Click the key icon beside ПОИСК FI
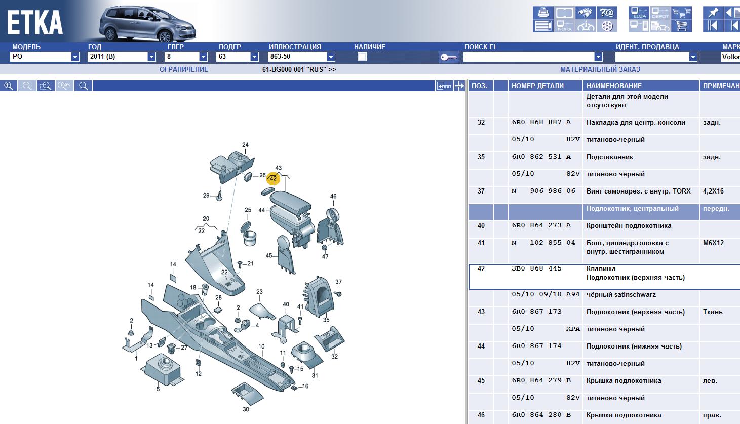The width and height of the screenshot is (740, 424). pos(448,57)
